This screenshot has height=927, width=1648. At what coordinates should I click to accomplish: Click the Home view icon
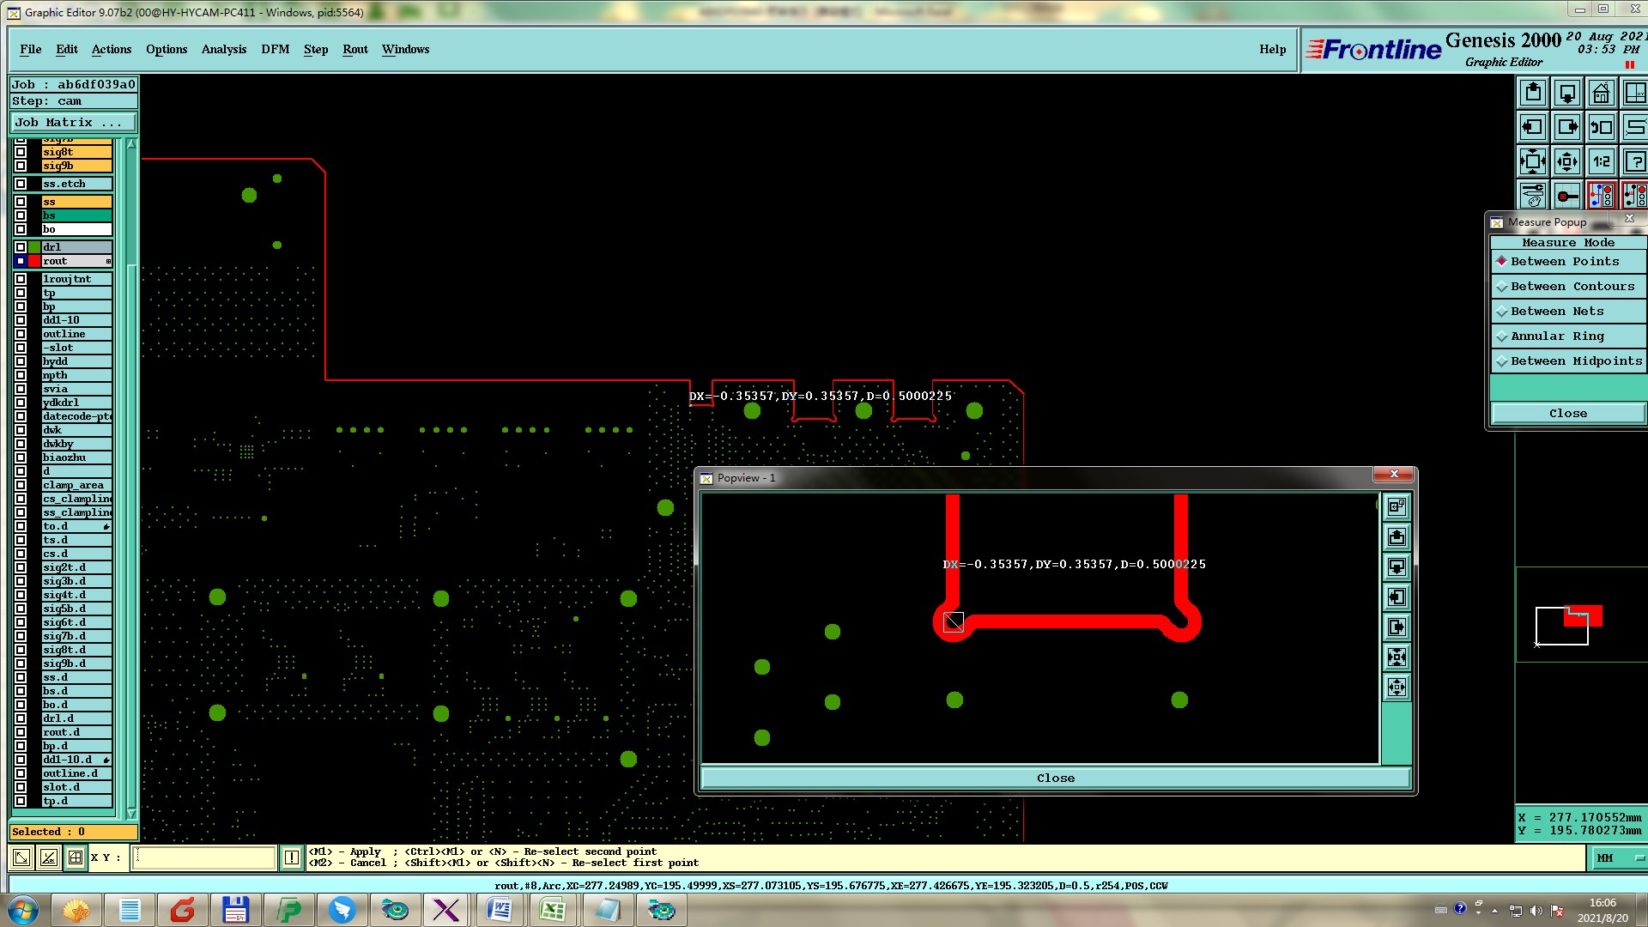pos(1601,93)
